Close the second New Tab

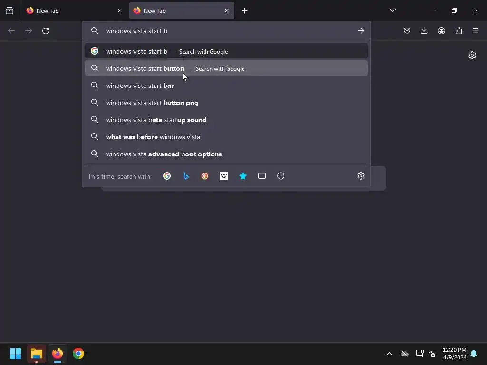227,10
